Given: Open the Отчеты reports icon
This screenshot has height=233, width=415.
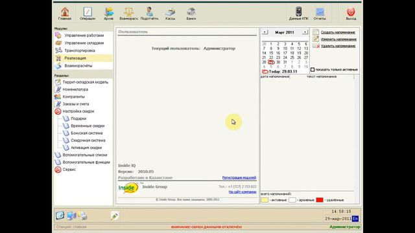Looking at the screenshot, I should 320,14.
